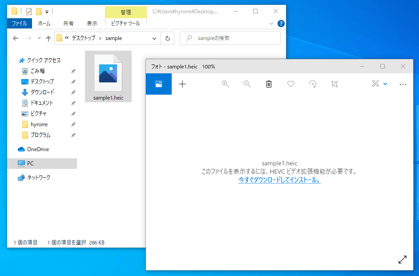Viewport: 419px width, 276px height.
Task: Select the sample1.heic file thumbnail
Action: 108,76
